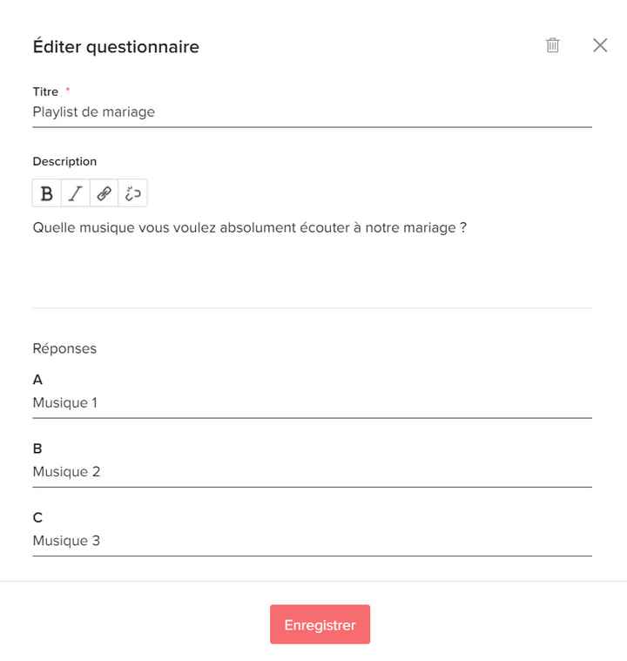Click the Éditer questionnaire dialog title

click(x=116, y=47)
